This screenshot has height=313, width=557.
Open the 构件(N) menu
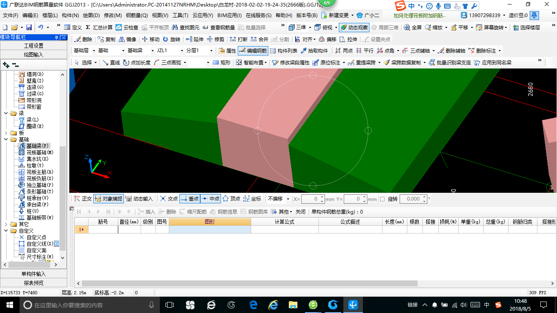70,15
